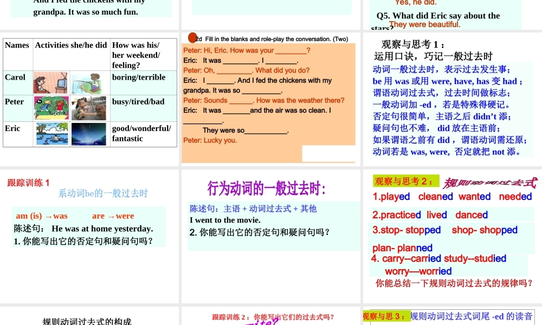Image resolution: width=542 pixels, height=325 pixels.
Task: Click the text 'worry—worried'
Action: coord(418,271)
